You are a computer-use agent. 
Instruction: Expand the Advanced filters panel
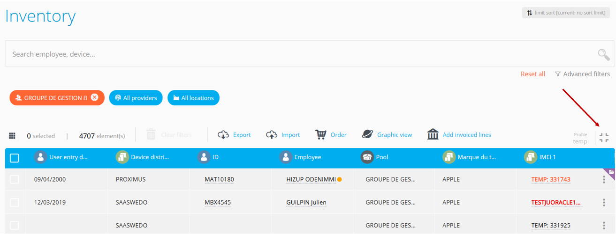[582, 74]
